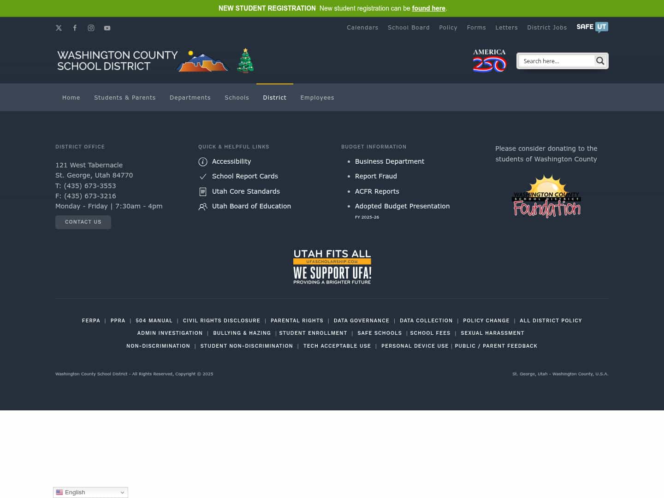
Task: Click the Contact Us button
Action: coord(83,222)
